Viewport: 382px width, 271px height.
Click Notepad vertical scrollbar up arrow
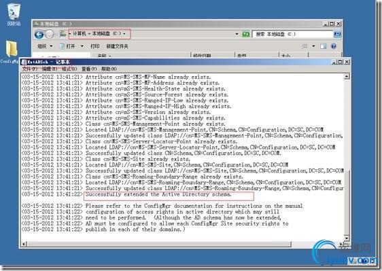click(347, 77)
